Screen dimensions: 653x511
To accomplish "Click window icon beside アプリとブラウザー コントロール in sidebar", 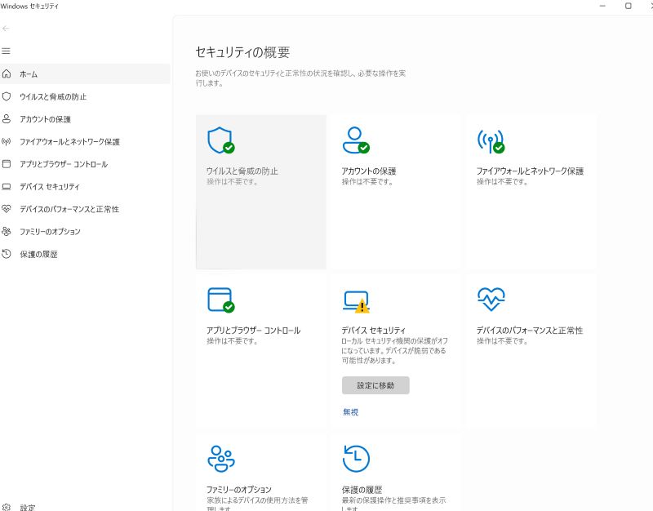I will point(7,164).
